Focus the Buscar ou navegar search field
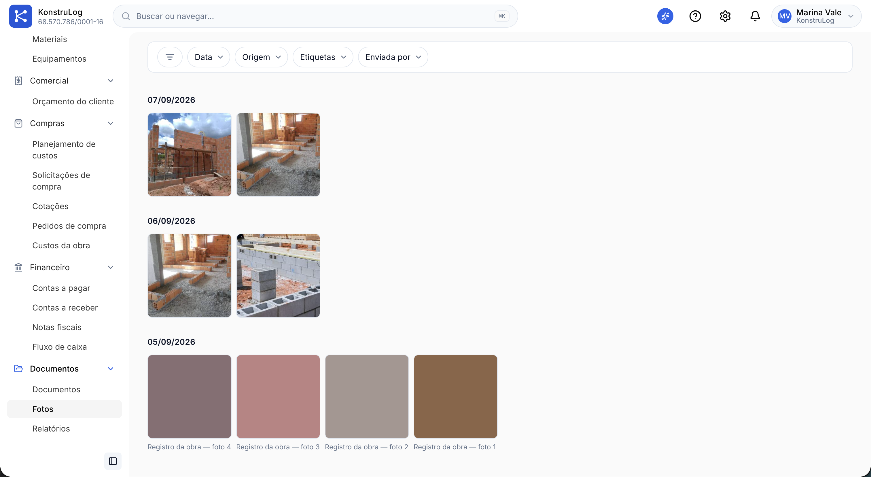Image resolution: width=871 pixels, height=477 pixels. pos(315,16)
